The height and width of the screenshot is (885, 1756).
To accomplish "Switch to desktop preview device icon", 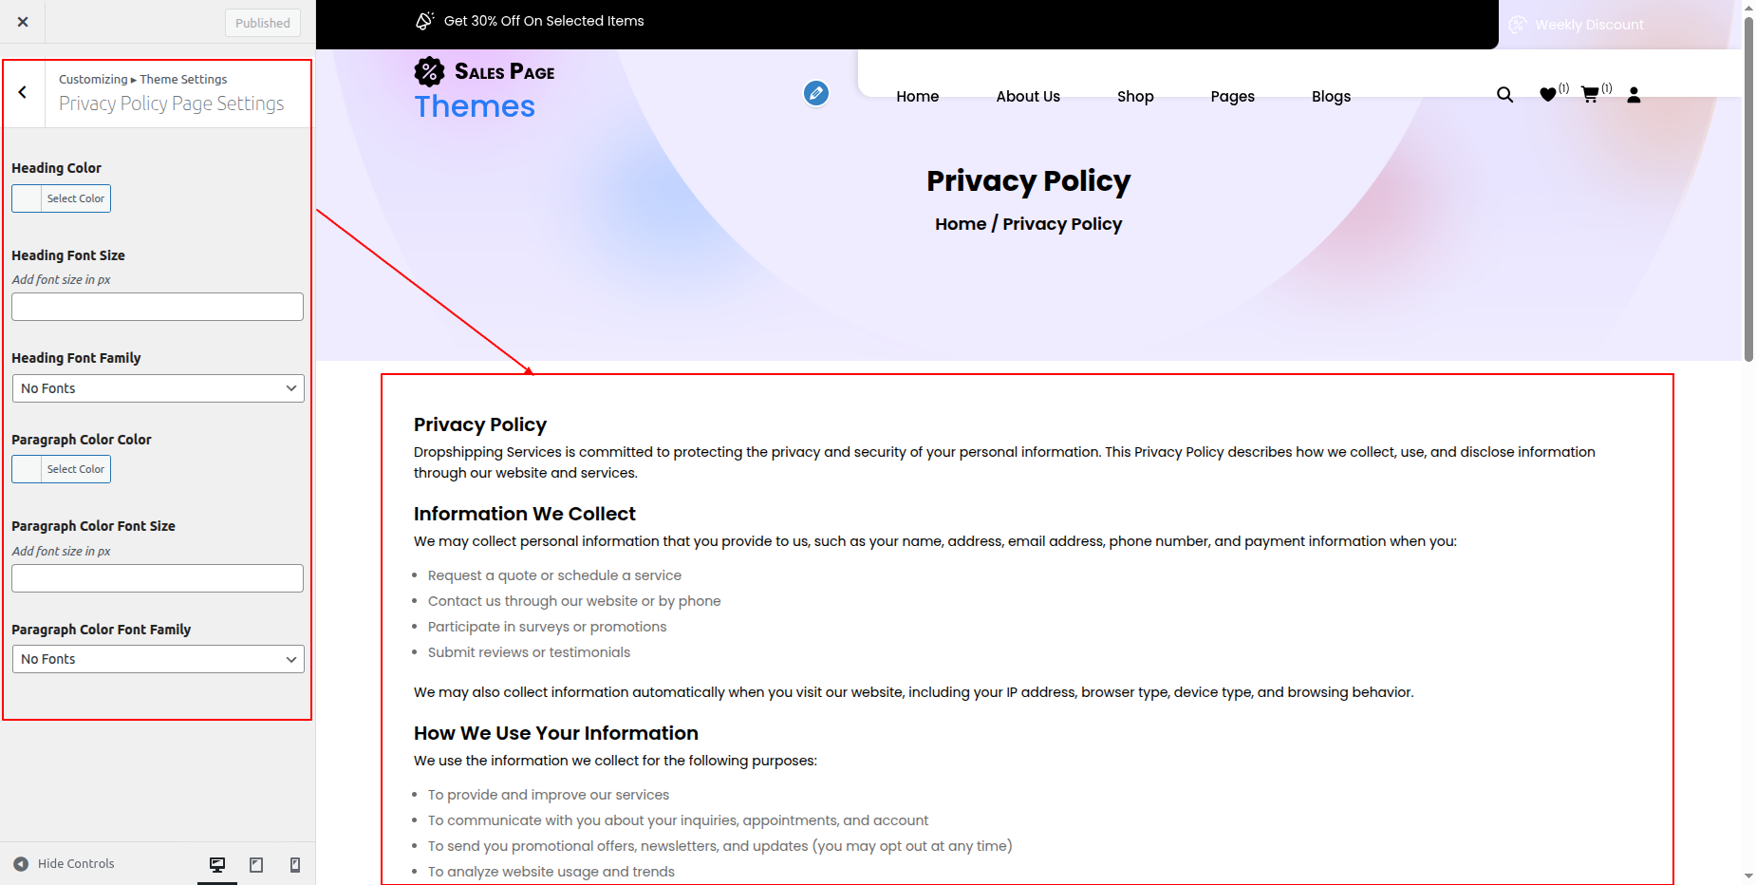I will point(217,864).
